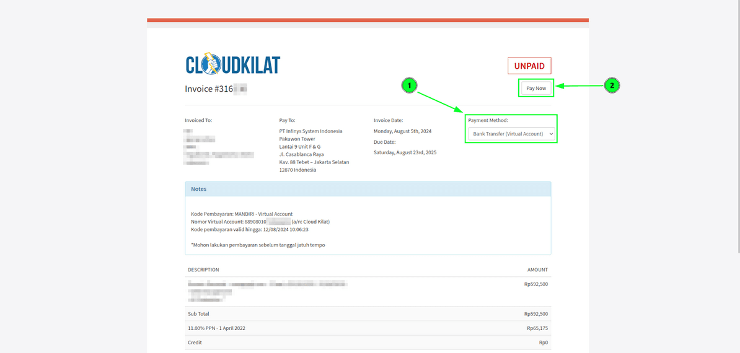Click the CloudKilat logo
The image size is (740, 353).
[232, 64]
